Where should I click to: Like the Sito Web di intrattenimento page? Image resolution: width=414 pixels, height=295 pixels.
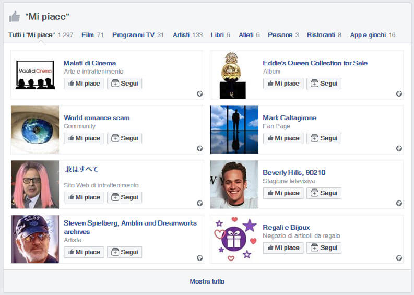pos(84,197)
